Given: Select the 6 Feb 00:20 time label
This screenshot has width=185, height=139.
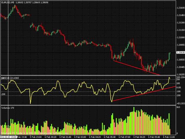Looking at the screenshot, I should coord(51,137).
